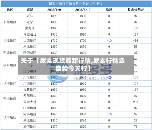Click the 华中地区 region cell
The image size is (152, 130).
click(x=10, y=117)
